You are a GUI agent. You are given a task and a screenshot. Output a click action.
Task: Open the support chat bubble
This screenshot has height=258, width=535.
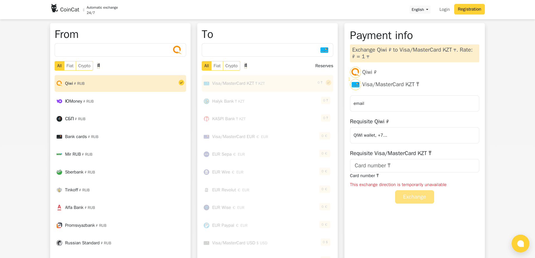(x=520, y=243)
